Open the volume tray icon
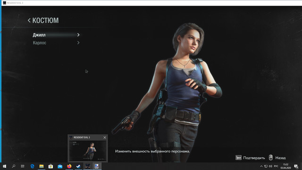This screenshot has width=302, height=170. (270, 166)
